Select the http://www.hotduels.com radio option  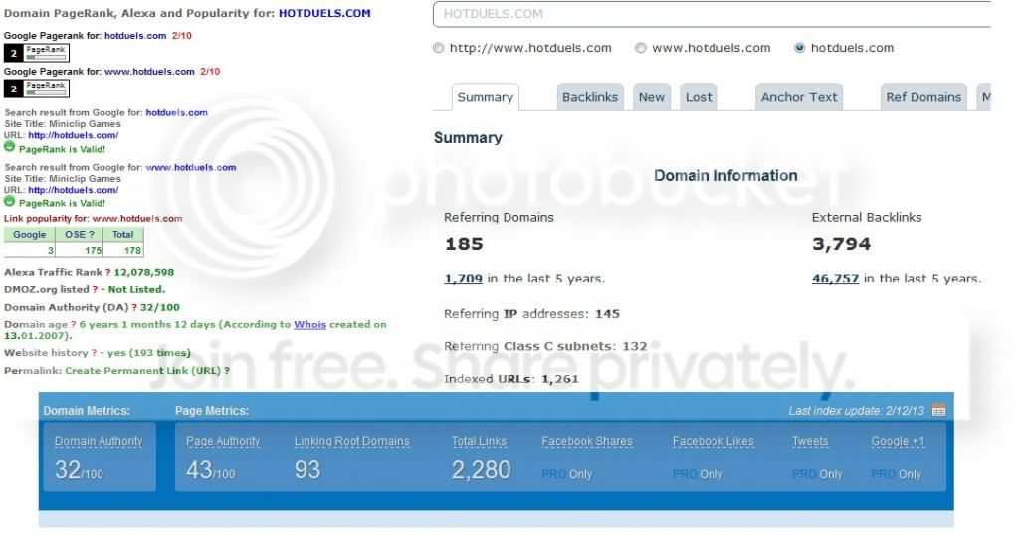coord(439,48)
